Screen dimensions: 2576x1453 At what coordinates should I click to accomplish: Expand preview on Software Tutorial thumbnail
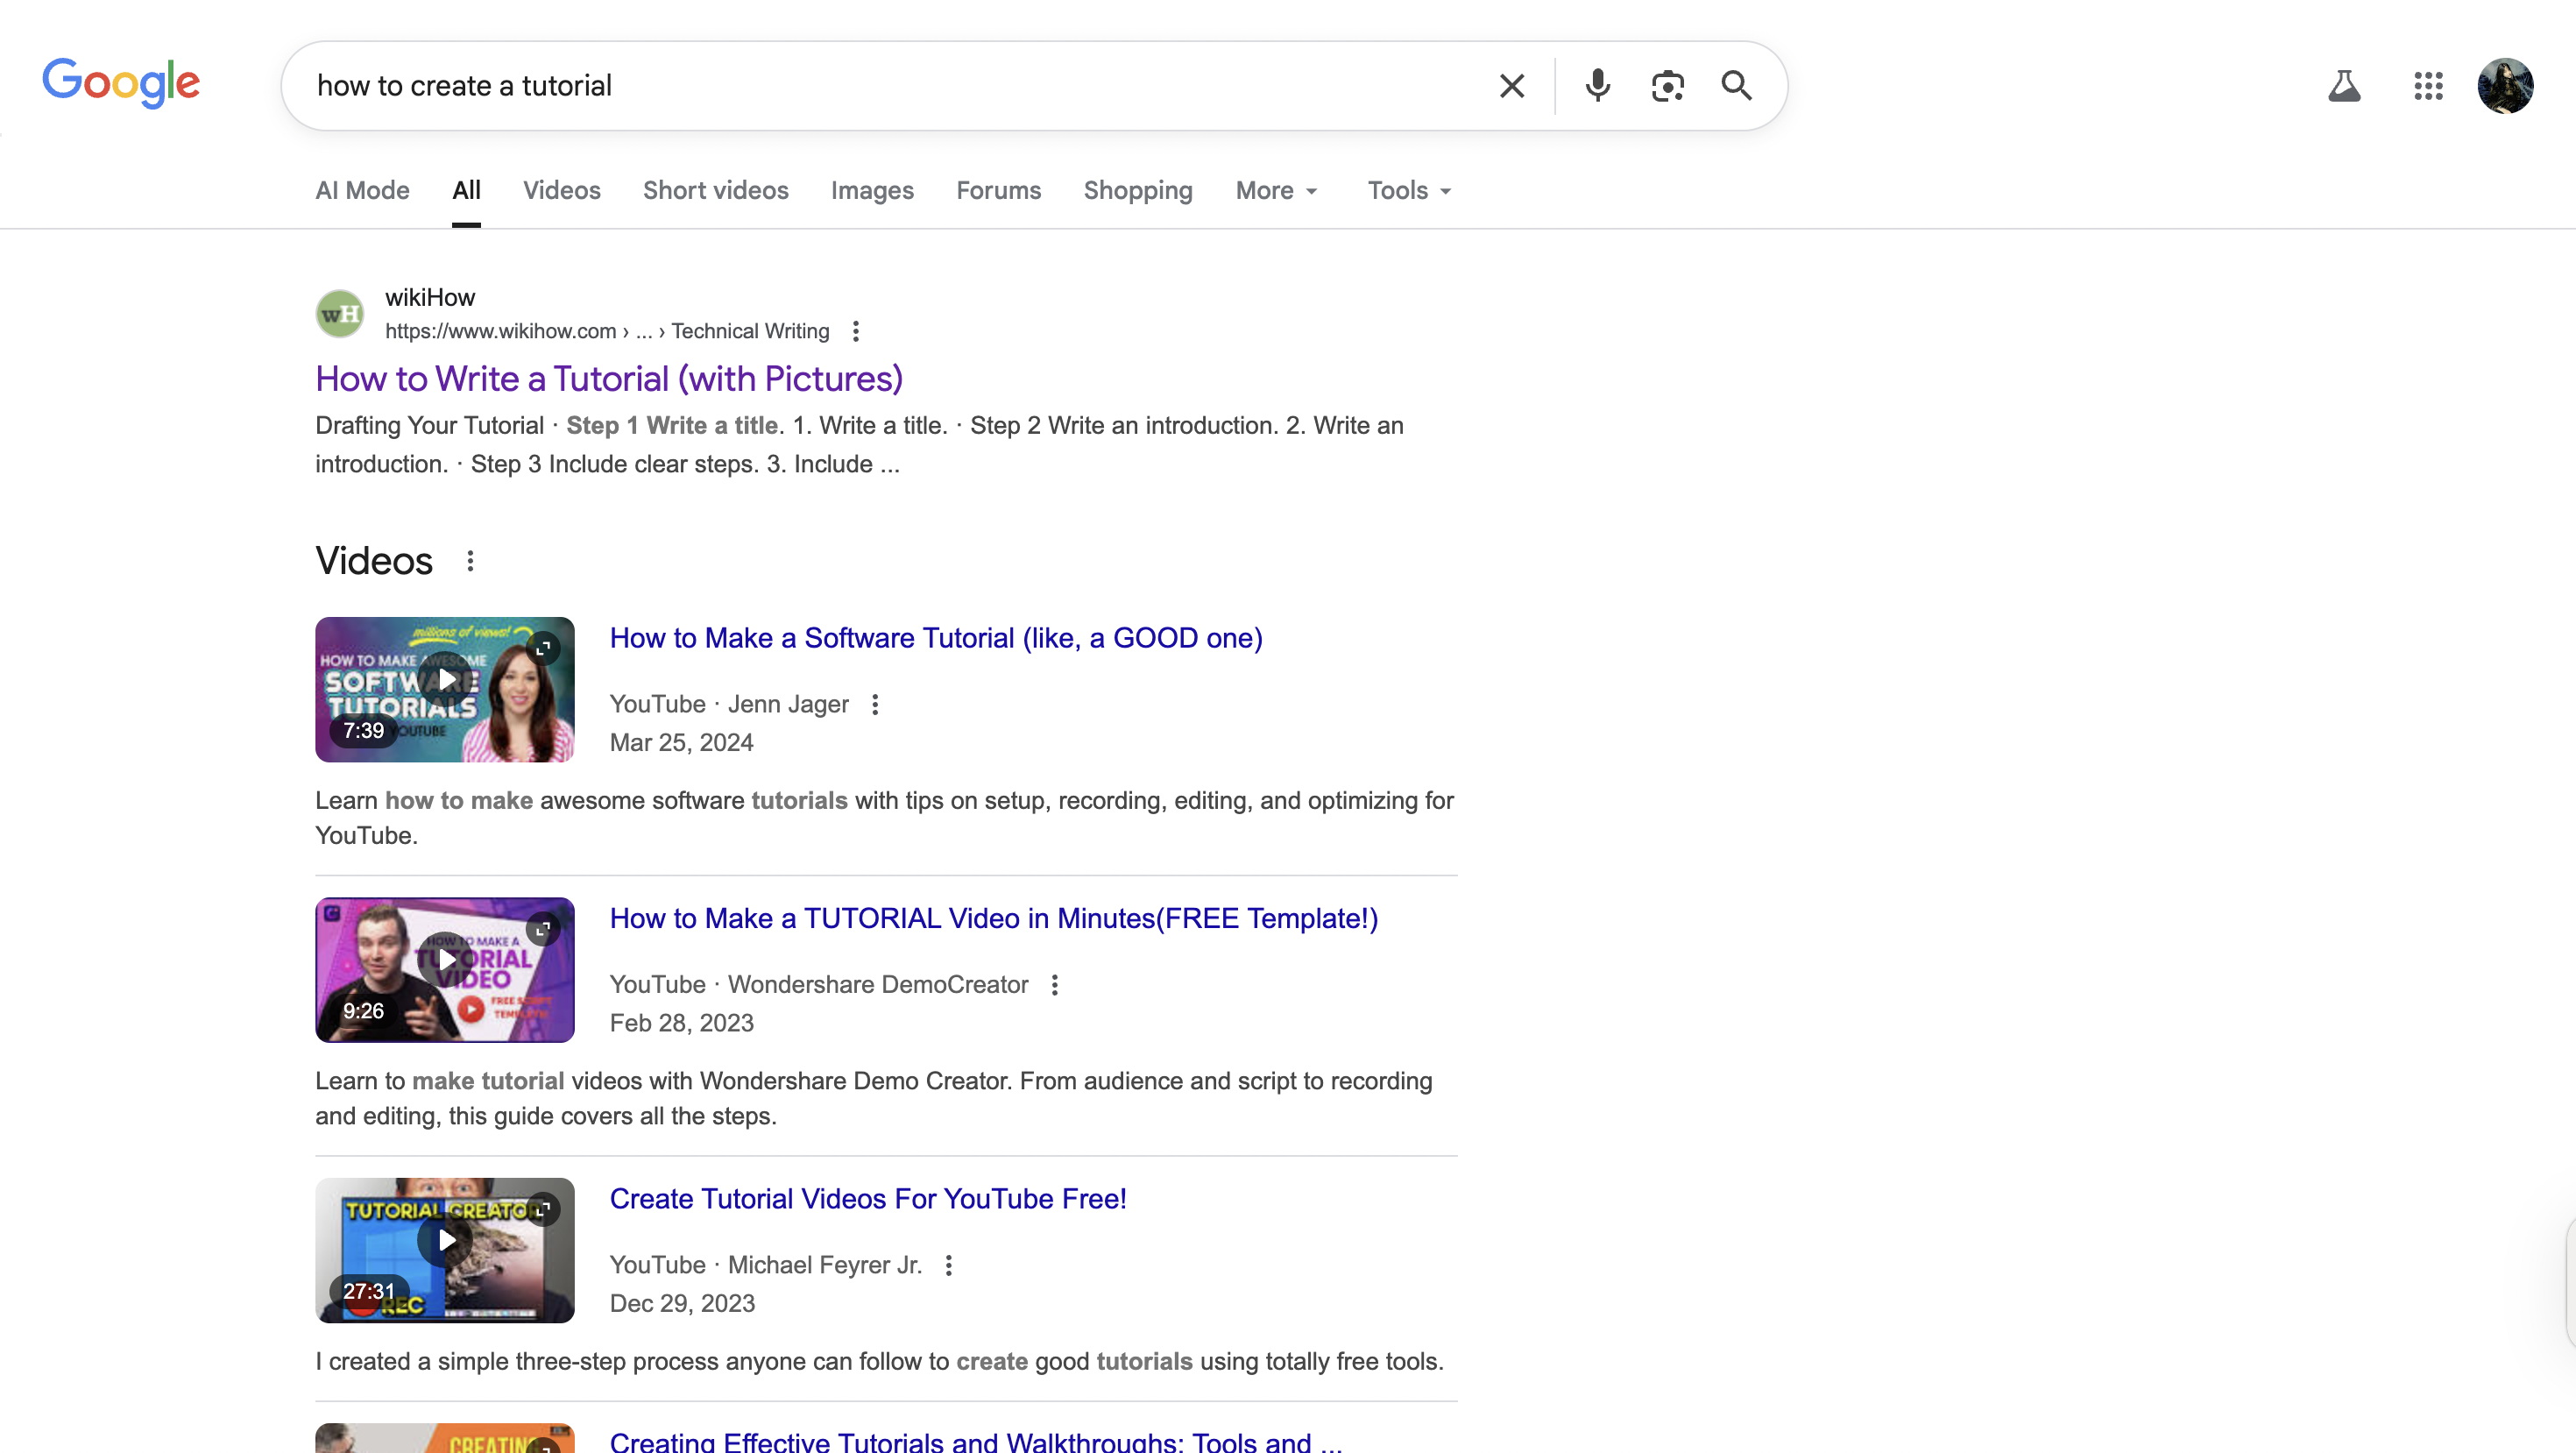(543, 648)
